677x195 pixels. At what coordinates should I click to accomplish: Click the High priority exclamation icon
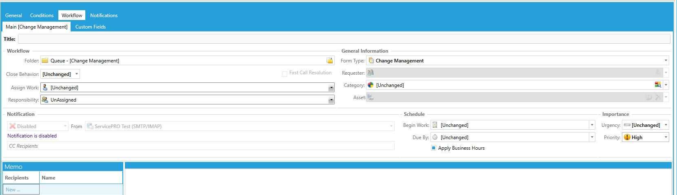tap(627, 137)
